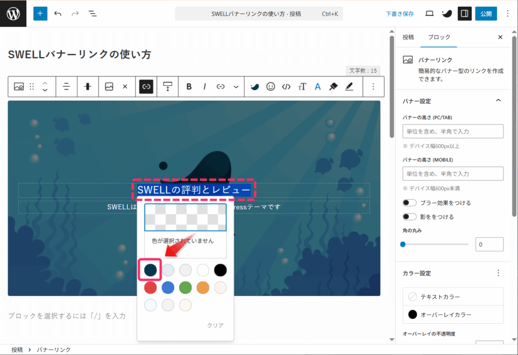
Task: Click the WordPress logo icon
Action: pyautogui.click(x=14, y=14)
